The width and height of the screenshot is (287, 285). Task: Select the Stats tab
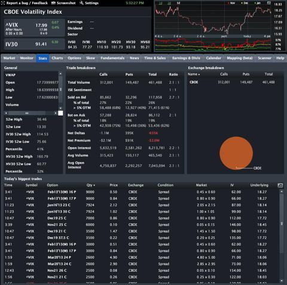(42, 58)
